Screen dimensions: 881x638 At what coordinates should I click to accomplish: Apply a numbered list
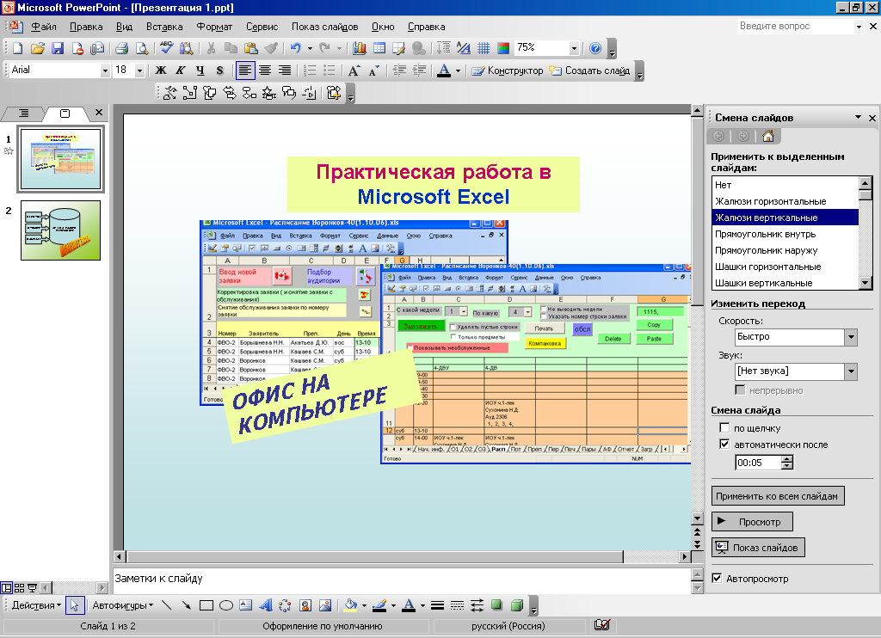tap(310, 71)
